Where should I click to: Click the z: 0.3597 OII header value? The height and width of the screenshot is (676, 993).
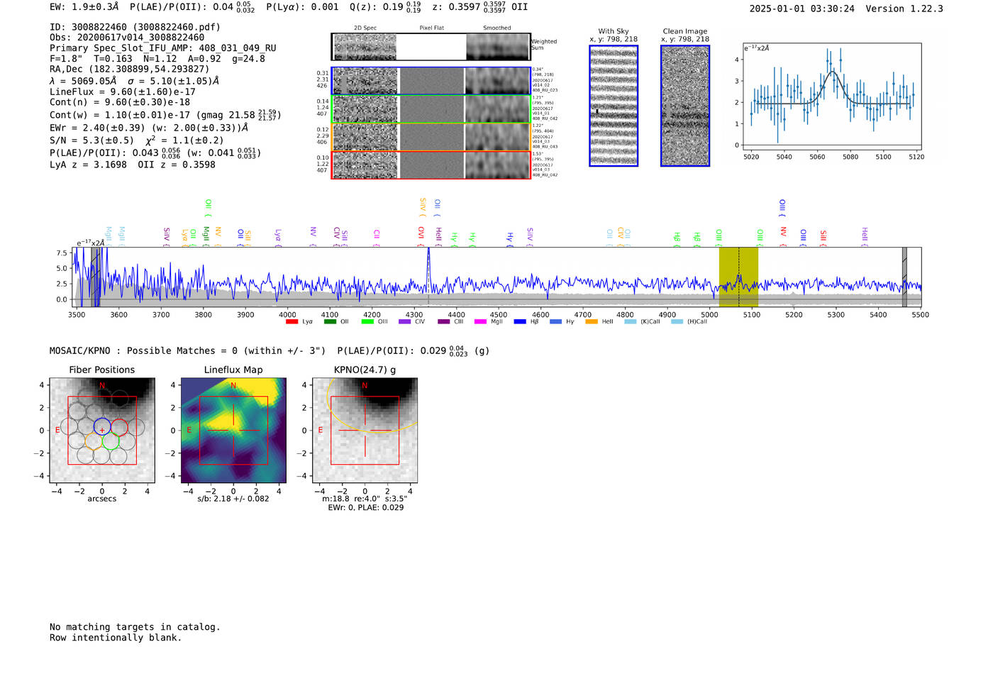tap(480, 7)
